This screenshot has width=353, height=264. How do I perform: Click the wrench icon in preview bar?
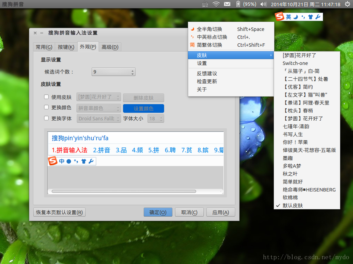tap(91, 161)
